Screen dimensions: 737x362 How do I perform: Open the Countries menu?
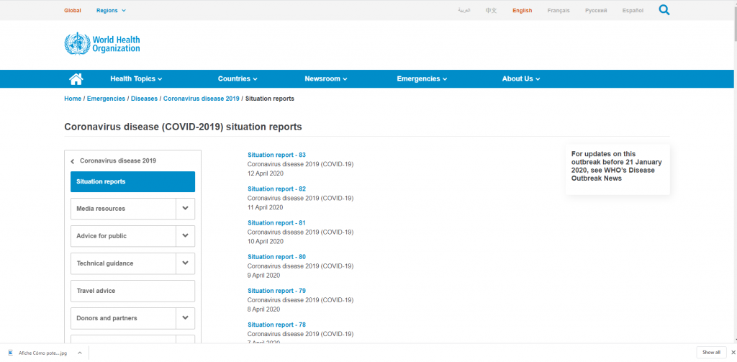238,79
